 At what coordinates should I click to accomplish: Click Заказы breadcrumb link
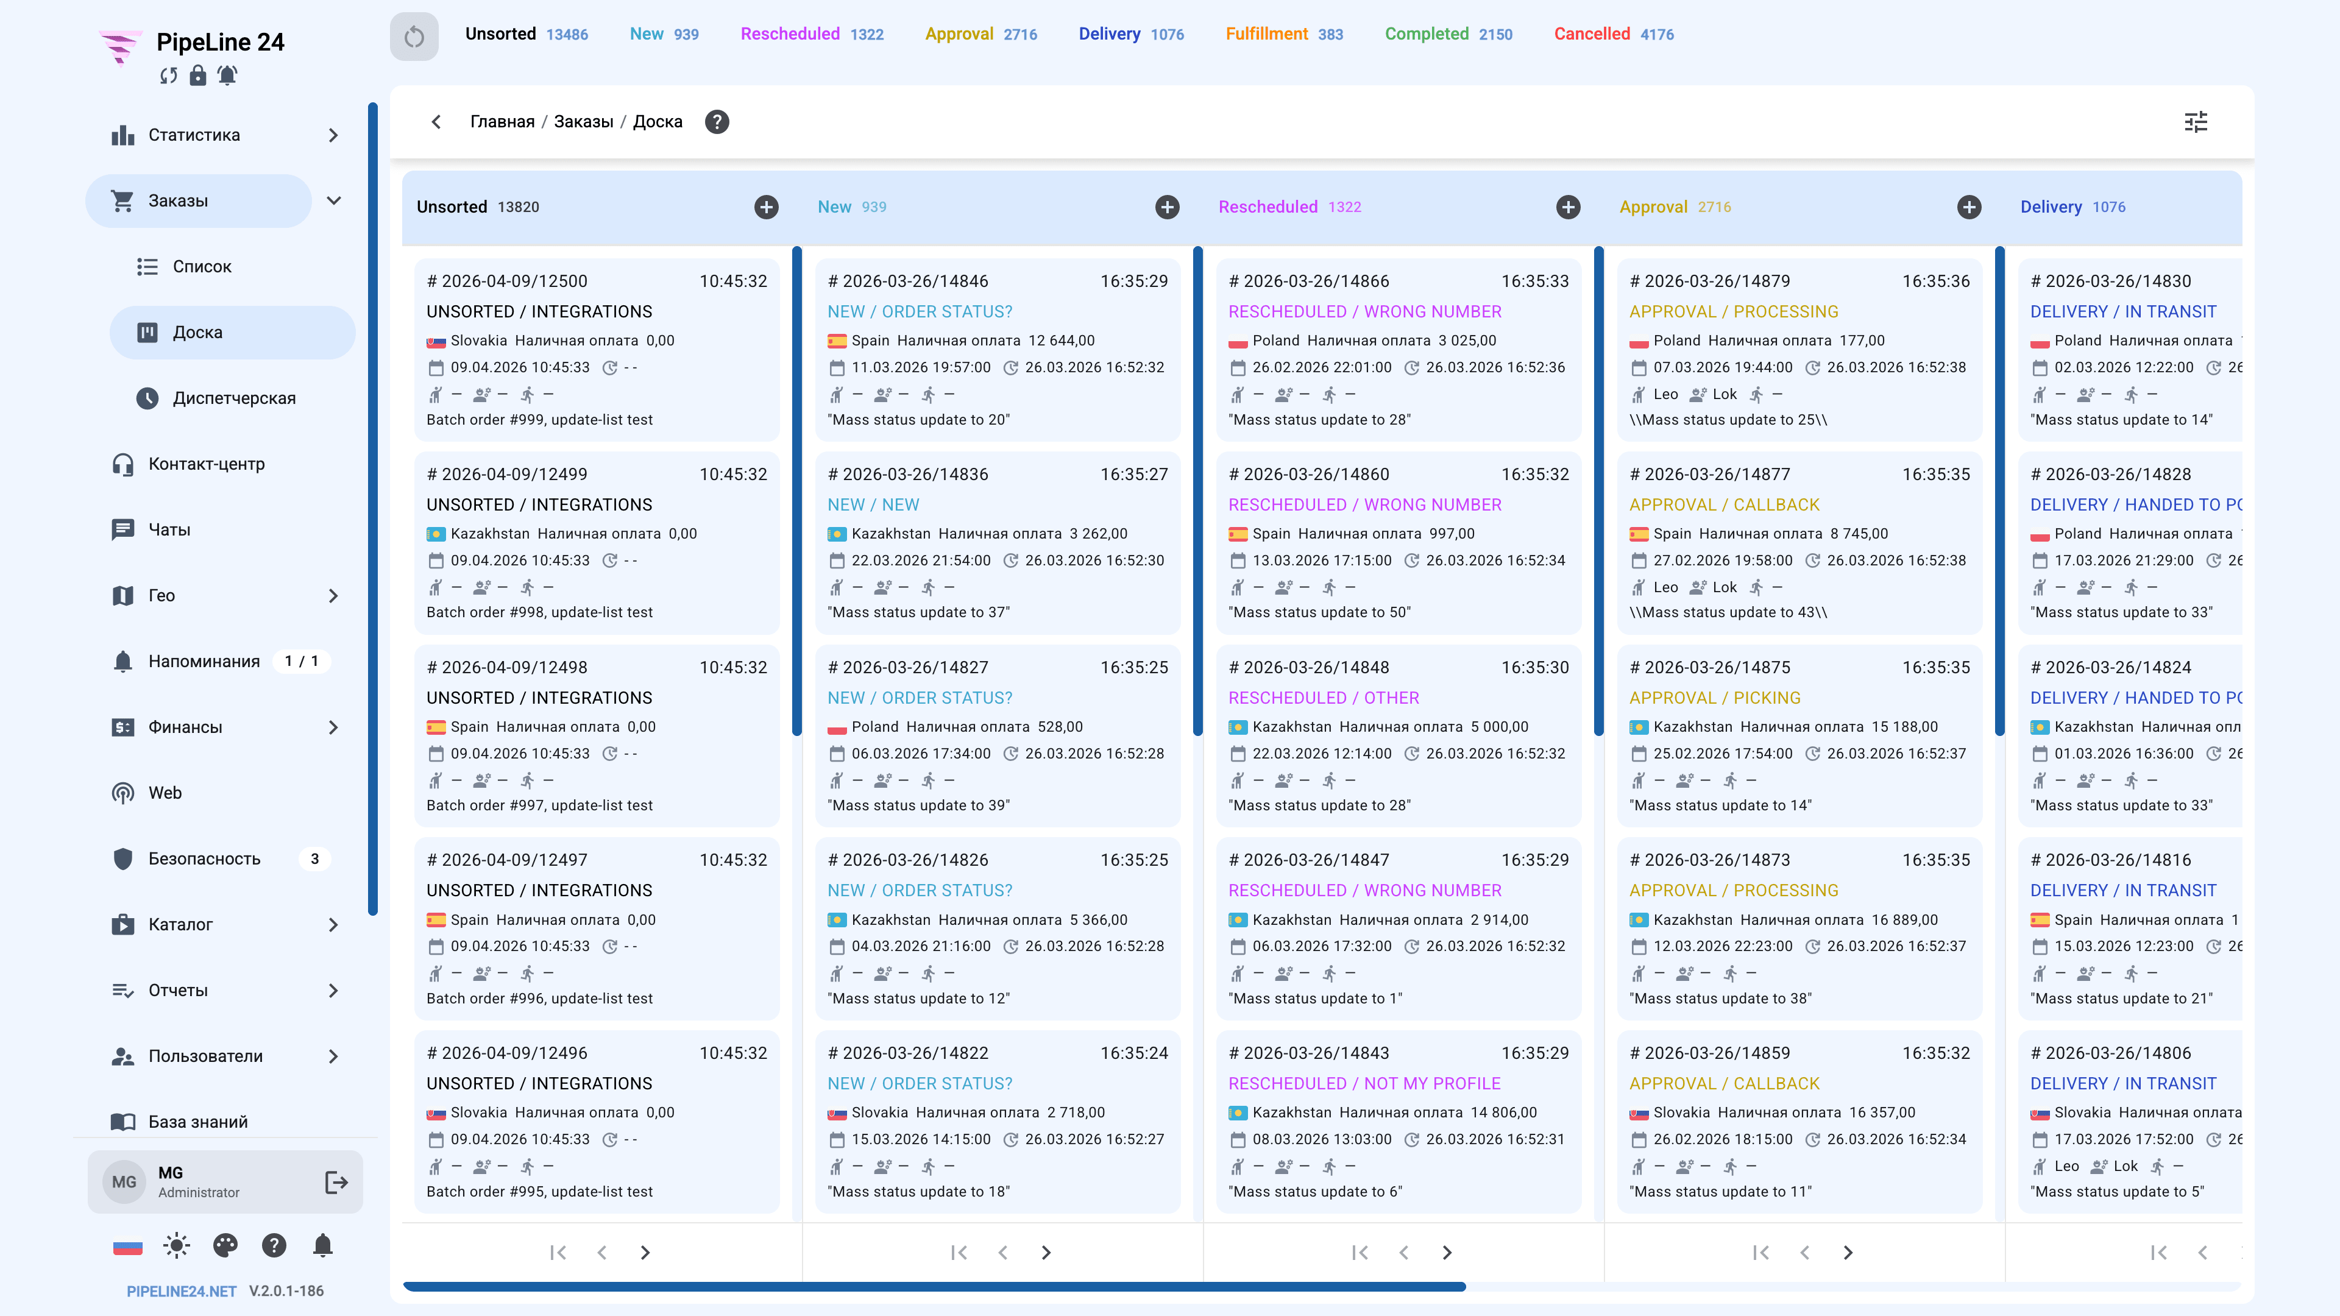[583, 122]
